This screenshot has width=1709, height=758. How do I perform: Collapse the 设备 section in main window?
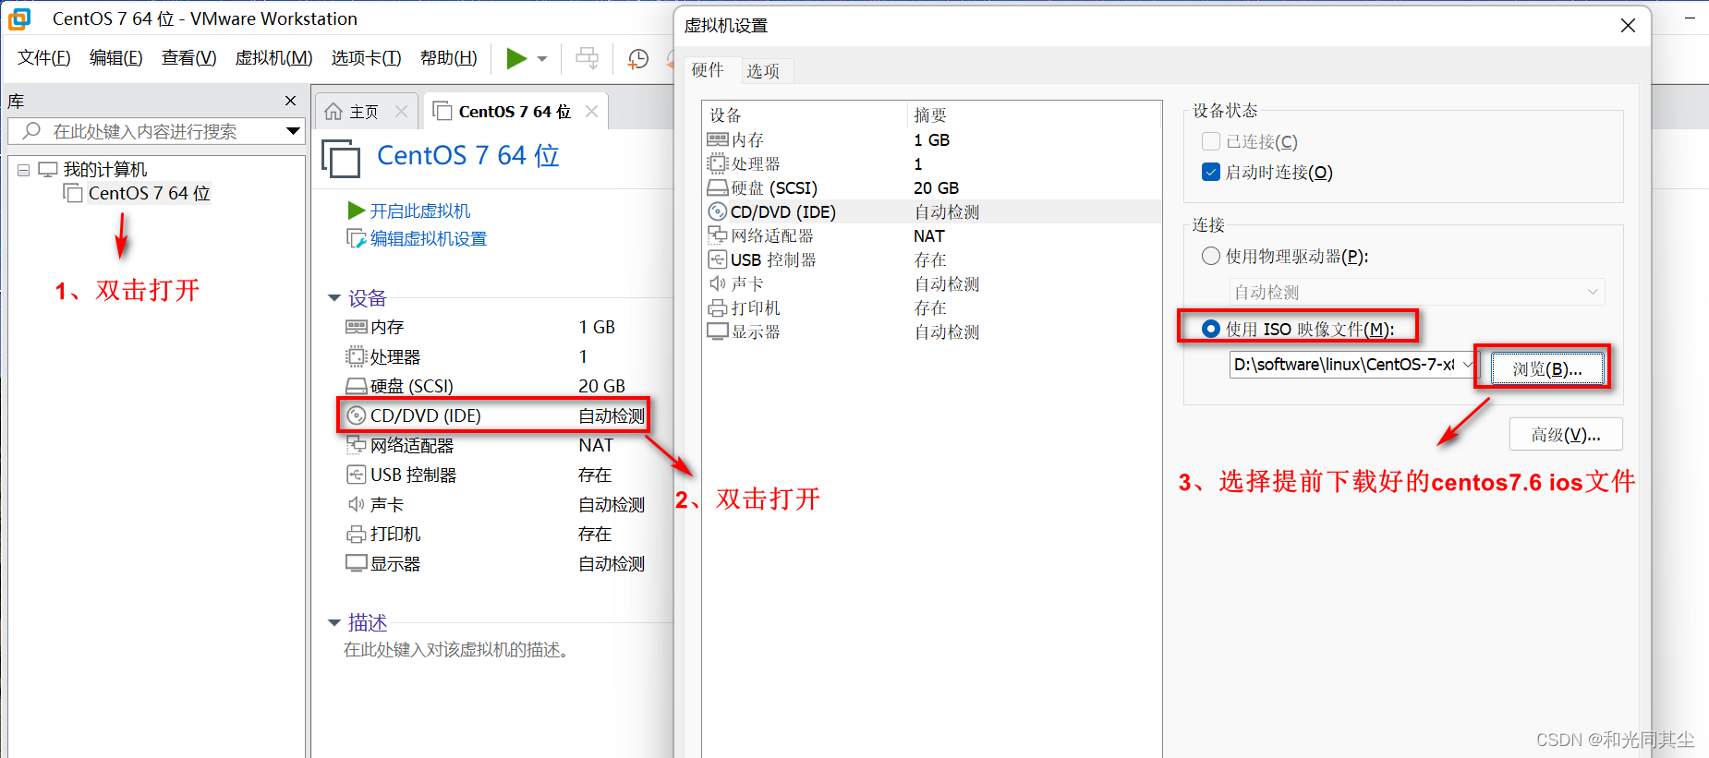click(334, 297)
